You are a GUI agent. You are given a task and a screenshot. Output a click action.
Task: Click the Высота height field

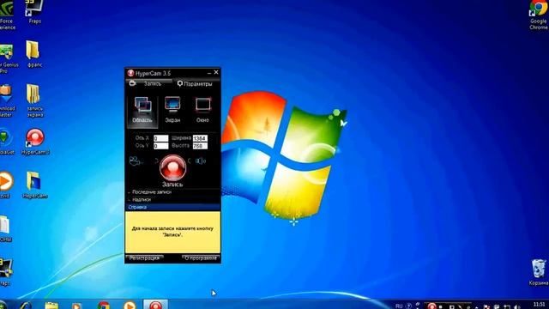click(x=200, y=146)
